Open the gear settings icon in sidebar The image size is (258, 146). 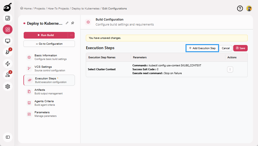(8, 86)
